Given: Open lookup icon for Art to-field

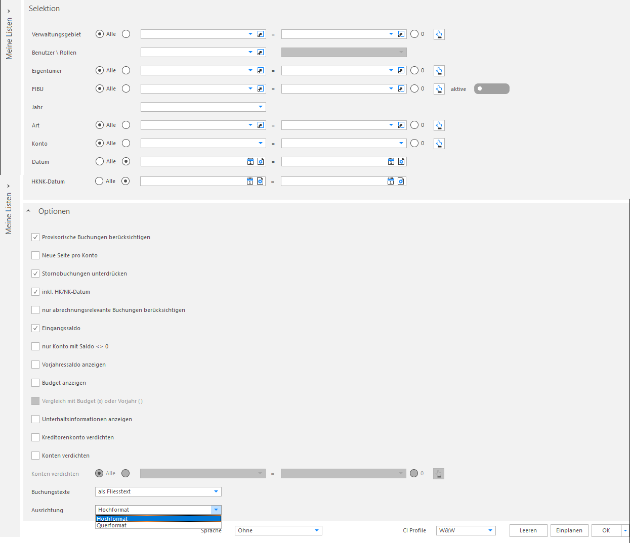Looking at the screenshot, I should tap(401, 125).
